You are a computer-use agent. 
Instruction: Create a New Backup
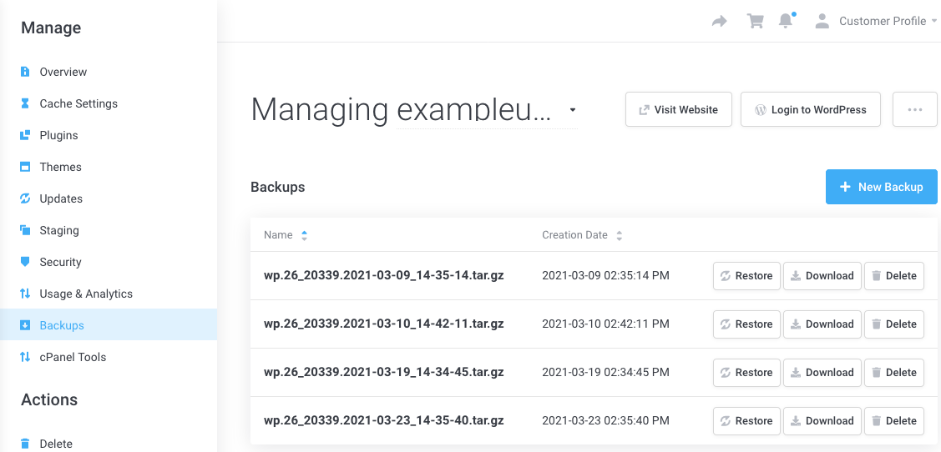[881, 187]
